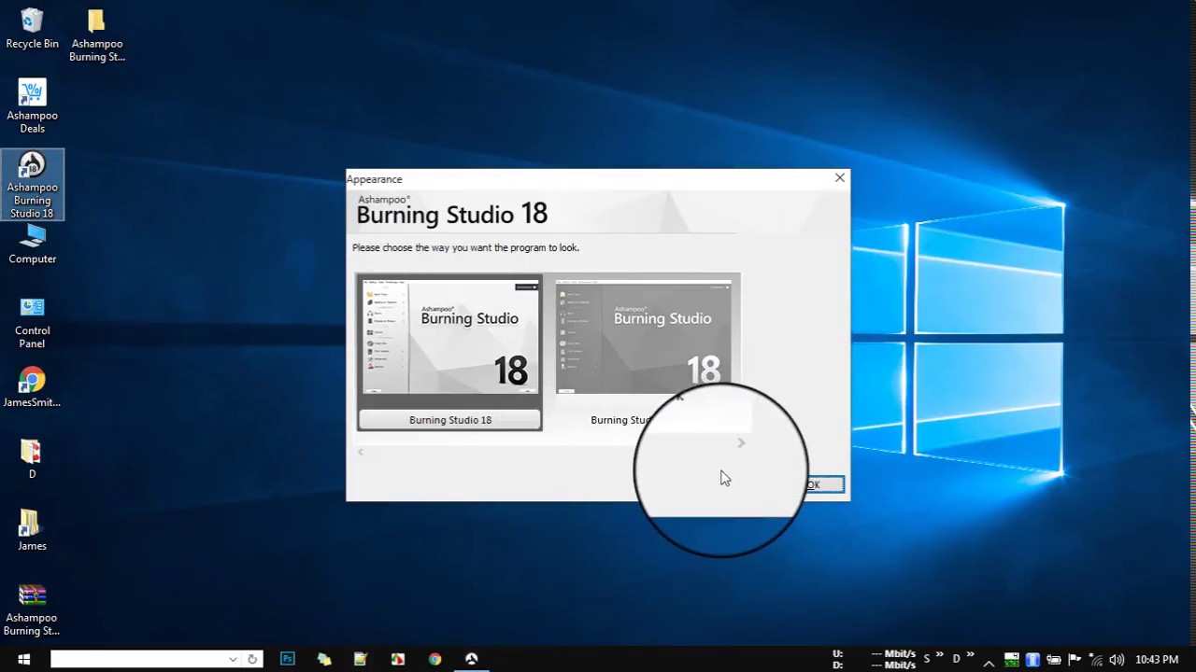
Task: Select the Ashampoo Burning St... folder icon at top
Action: (96, 35)
